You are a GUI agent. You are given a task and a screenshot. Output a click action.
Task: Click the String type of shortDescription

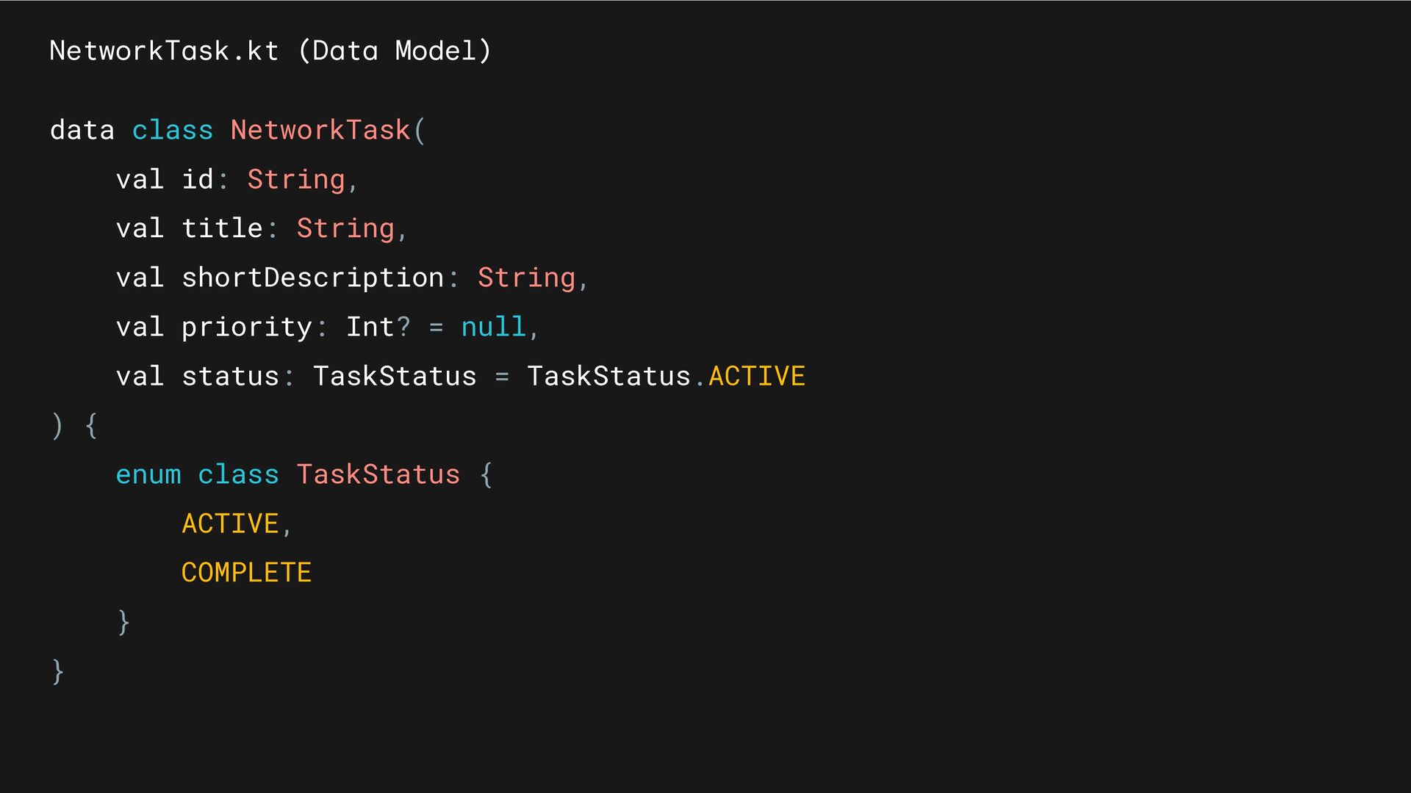point(526,278)
